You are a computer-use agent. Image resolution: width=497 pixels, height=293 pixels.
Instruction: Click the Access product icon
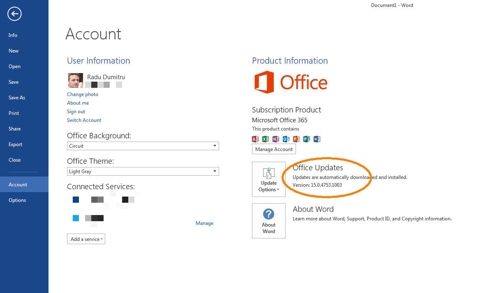point(255,139)
